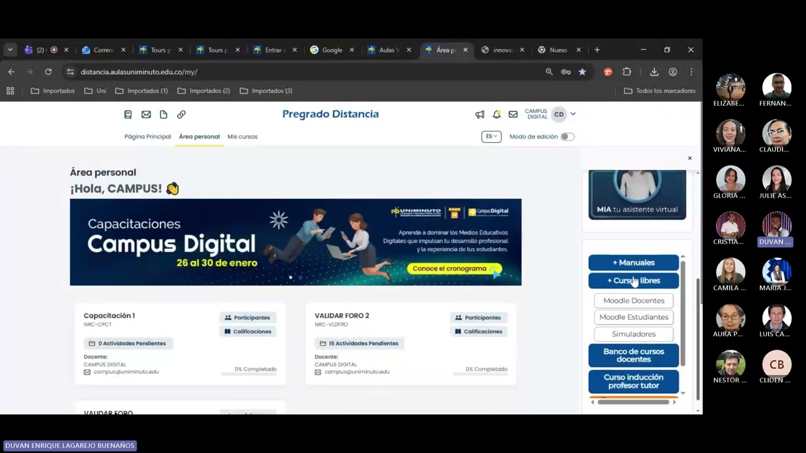
Task: Click the password key icon in address bar
Action: [x=566, y=72]
